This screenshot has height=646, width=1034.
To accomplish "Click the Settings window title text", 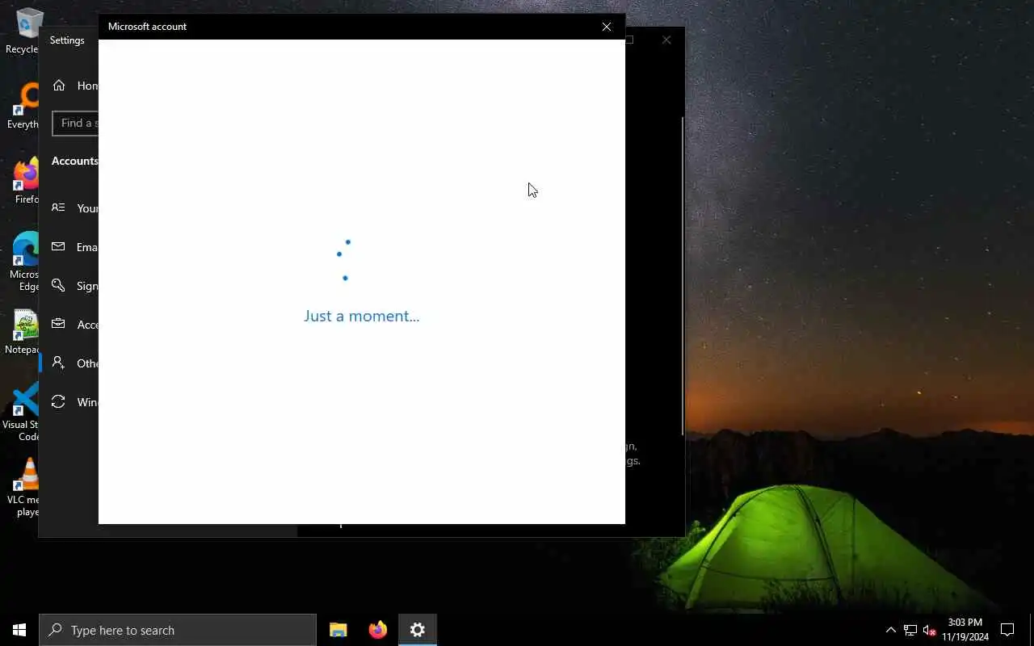I will pos(67,40).
